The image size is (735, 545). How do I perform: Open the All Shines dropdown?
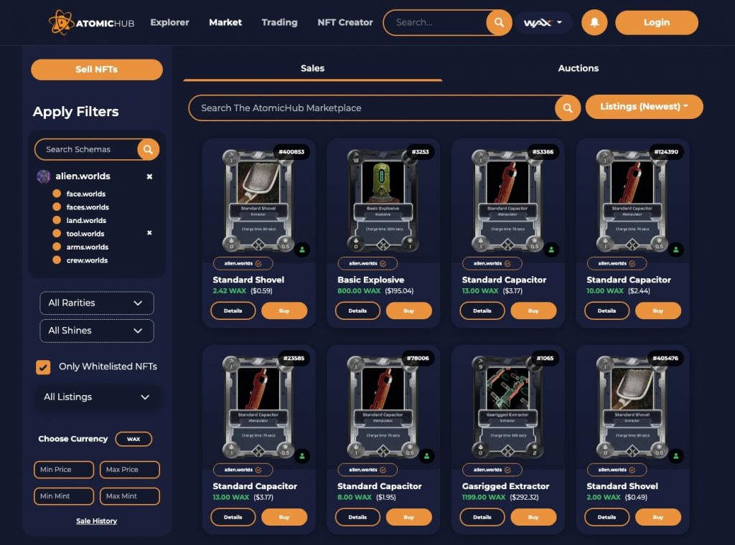pyautogui.click(x=97, y=331)
